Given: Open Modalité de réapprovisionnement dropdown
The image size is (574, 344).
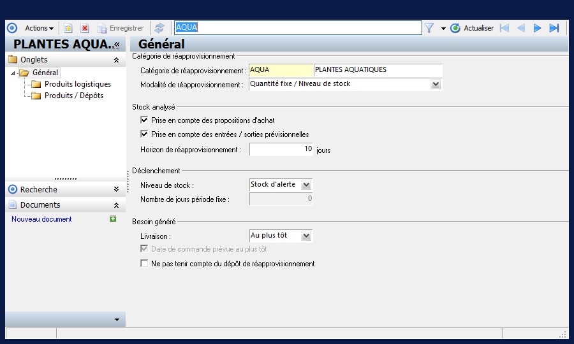Looking at the screenshot, I should (435, 84).
